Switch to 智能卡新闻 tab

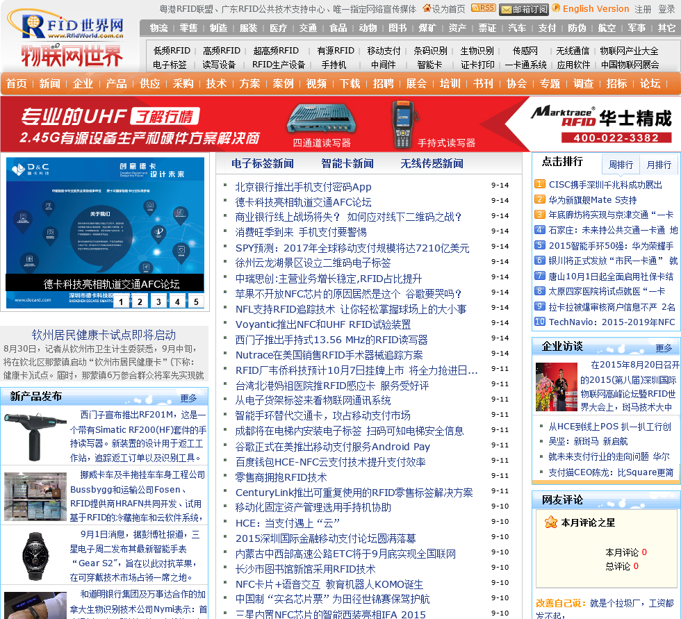347,164
